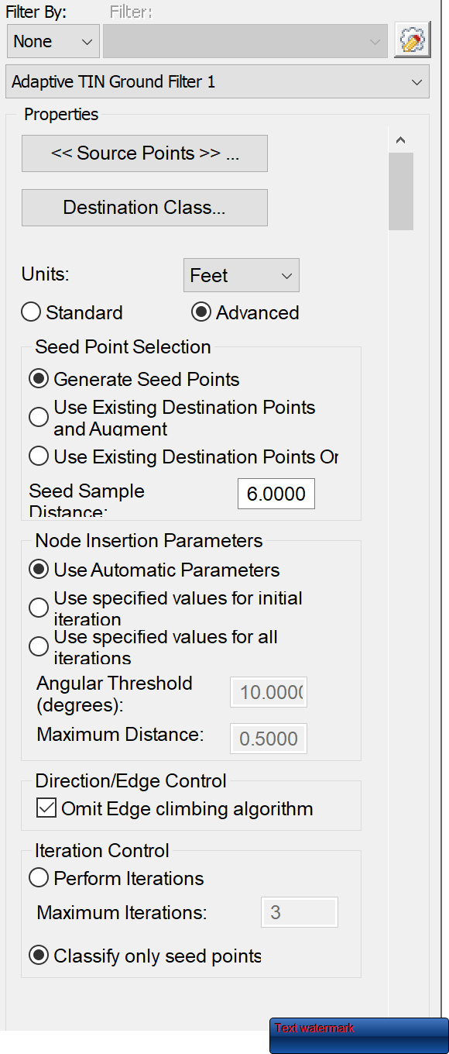Select the Standard mode radio button
Viewport: 449px width, 1054px height.
tap(31, 312)
